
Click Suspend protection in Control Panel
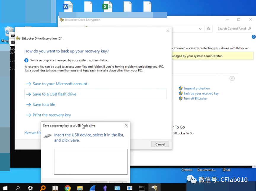point(196,89)
